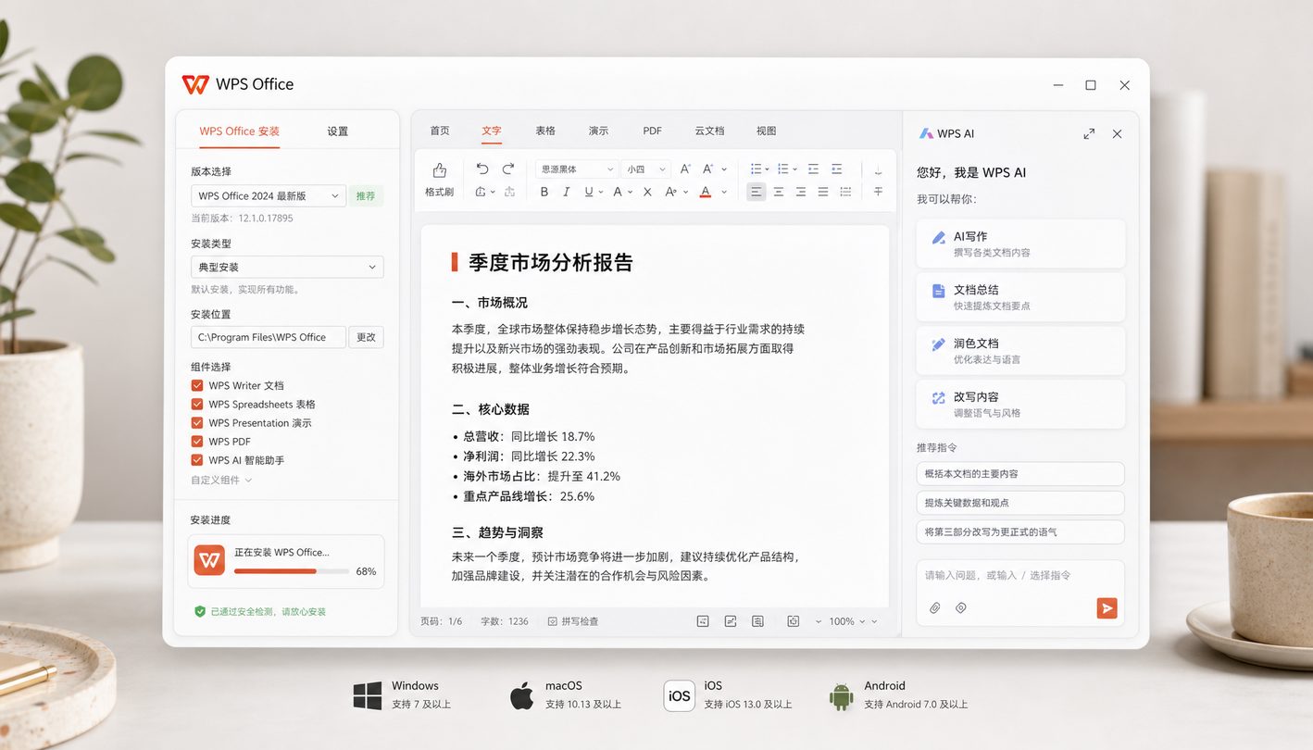Screen dimensions: 1313x750
Task: Open the underline style dropdown arrow
Action: 601,193
